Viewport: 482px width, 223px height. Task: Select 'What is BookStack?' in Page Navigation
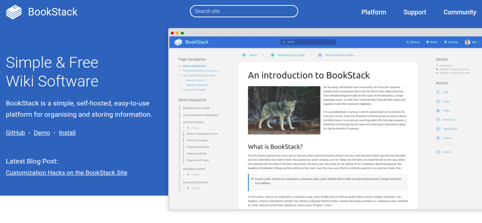[195, 66]
